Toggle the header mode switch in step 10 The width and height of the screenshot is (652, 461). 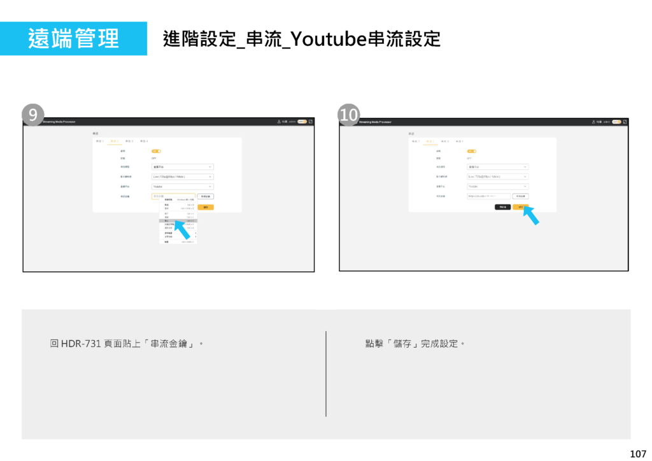[617, 122]
